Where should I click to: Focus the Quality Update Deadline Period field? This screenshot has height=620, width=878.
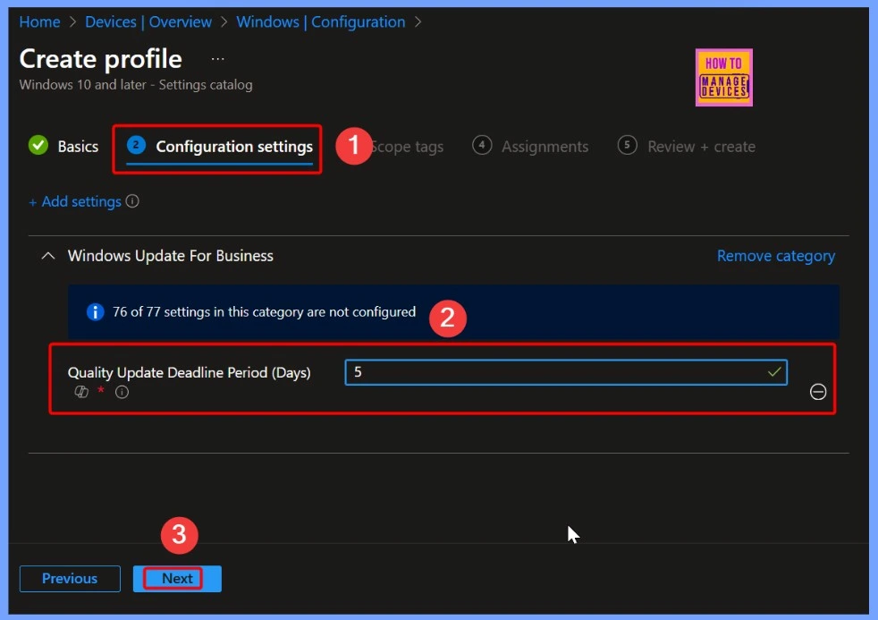pos(566,372)
